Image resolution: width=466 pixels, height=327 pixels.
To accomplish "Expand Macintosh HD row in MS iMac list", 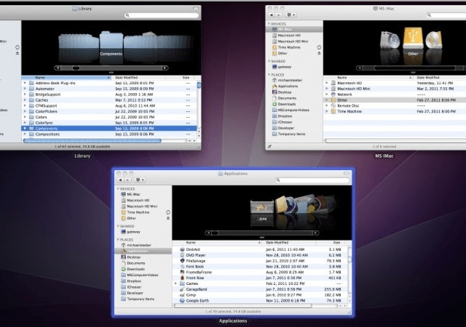I will 327,83.
